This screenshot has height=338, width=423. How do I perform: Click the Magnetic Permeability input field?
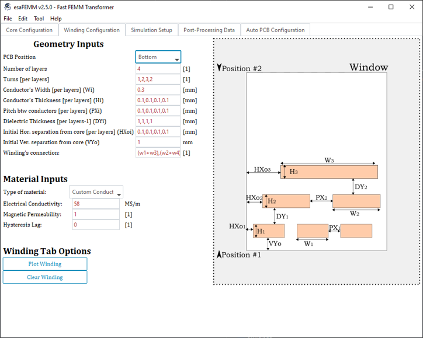pos(96,214)
